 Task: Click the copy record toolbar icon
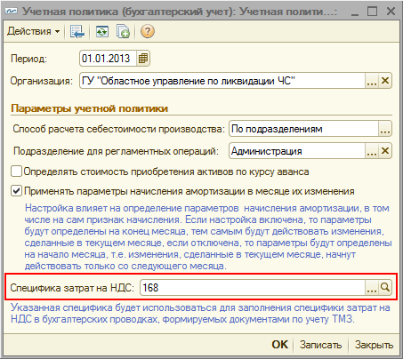pyautogui.click(x=123, y=31)
